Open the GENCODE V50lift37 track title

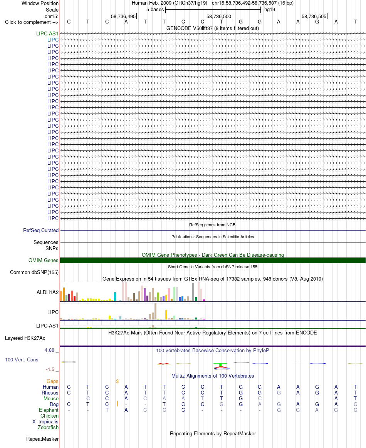coord(212,28)
